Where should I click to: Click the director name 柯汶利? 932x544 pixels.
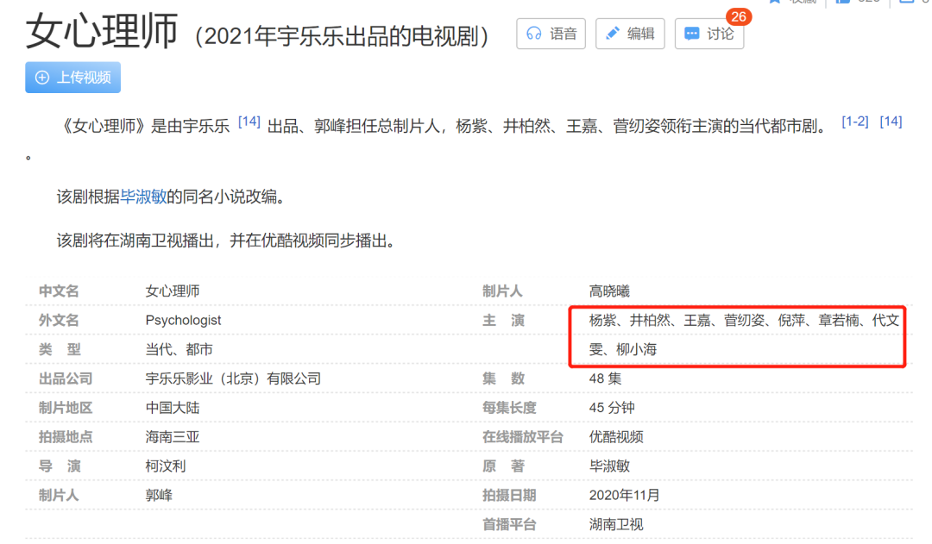coord(165,466)
